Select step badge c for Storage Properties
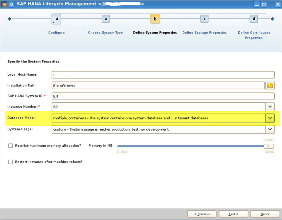 point(204,19)
